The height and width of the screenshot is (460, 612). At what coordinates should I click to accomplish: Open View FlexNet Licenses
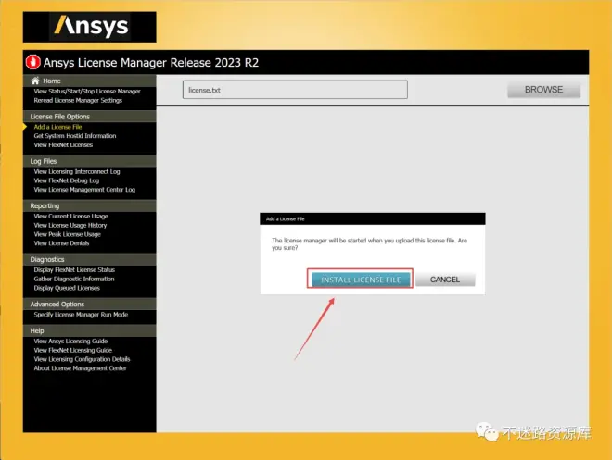63,145
